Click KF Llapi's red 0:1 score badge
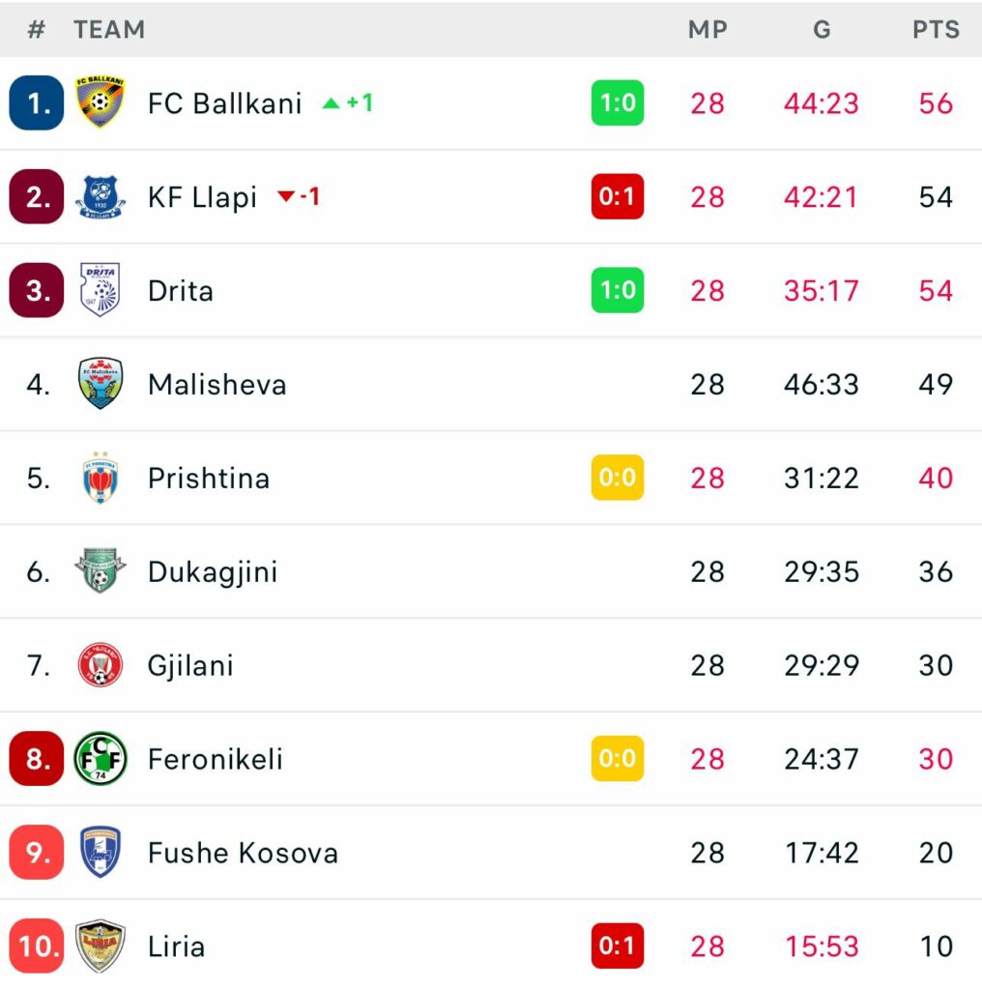Image resolution: width=982 pixels, height=990 pixels. (618, 197)
